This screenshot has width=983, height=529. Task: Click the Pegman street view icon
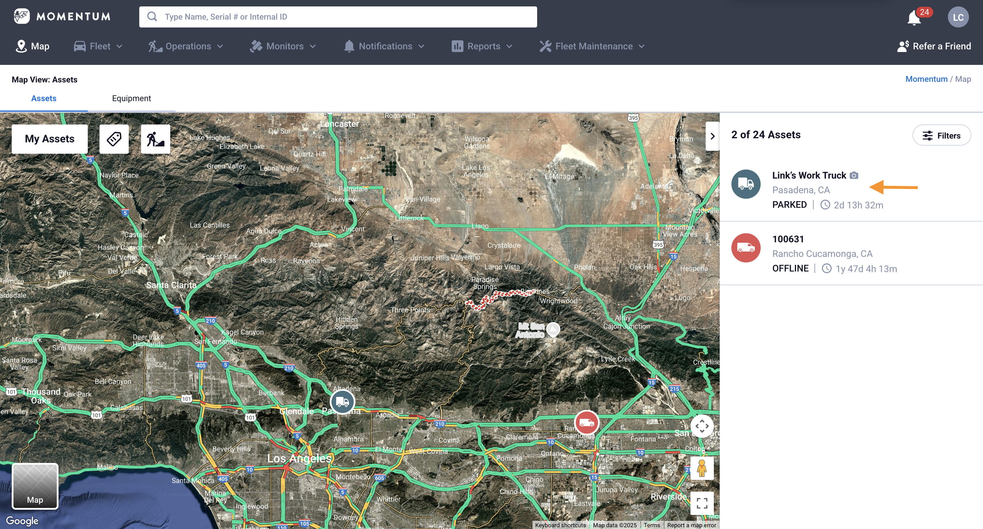pyautogui.click(x=701, y=468)
